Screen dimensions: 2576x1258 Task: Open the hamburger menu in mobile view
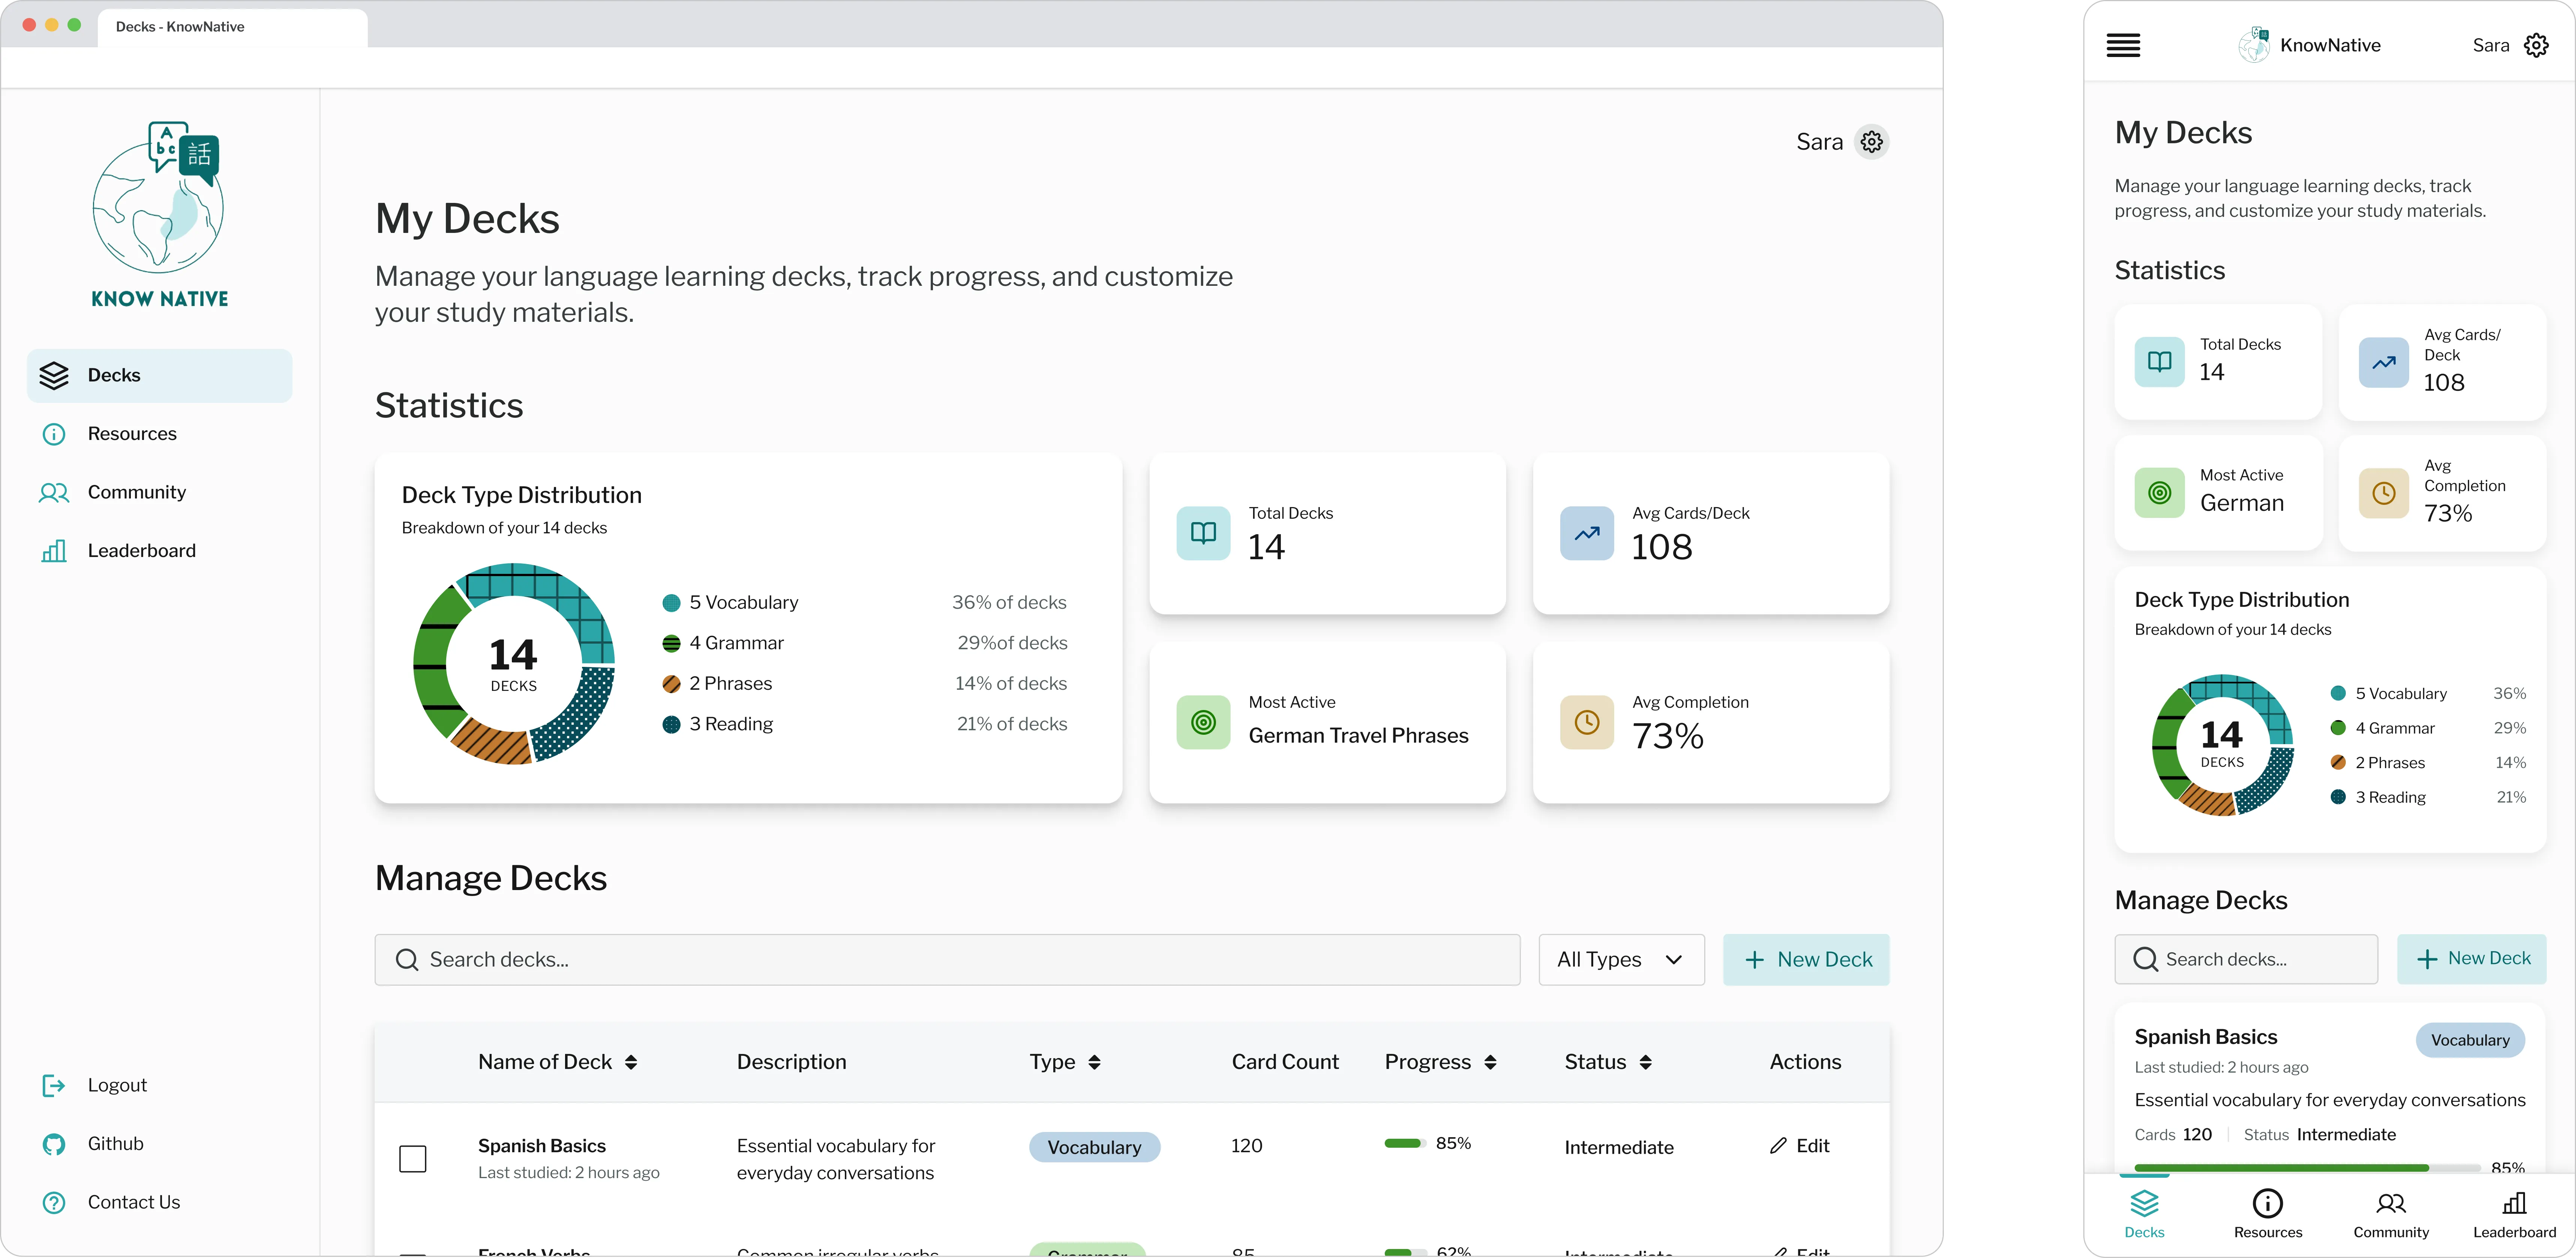point(2123,45)
